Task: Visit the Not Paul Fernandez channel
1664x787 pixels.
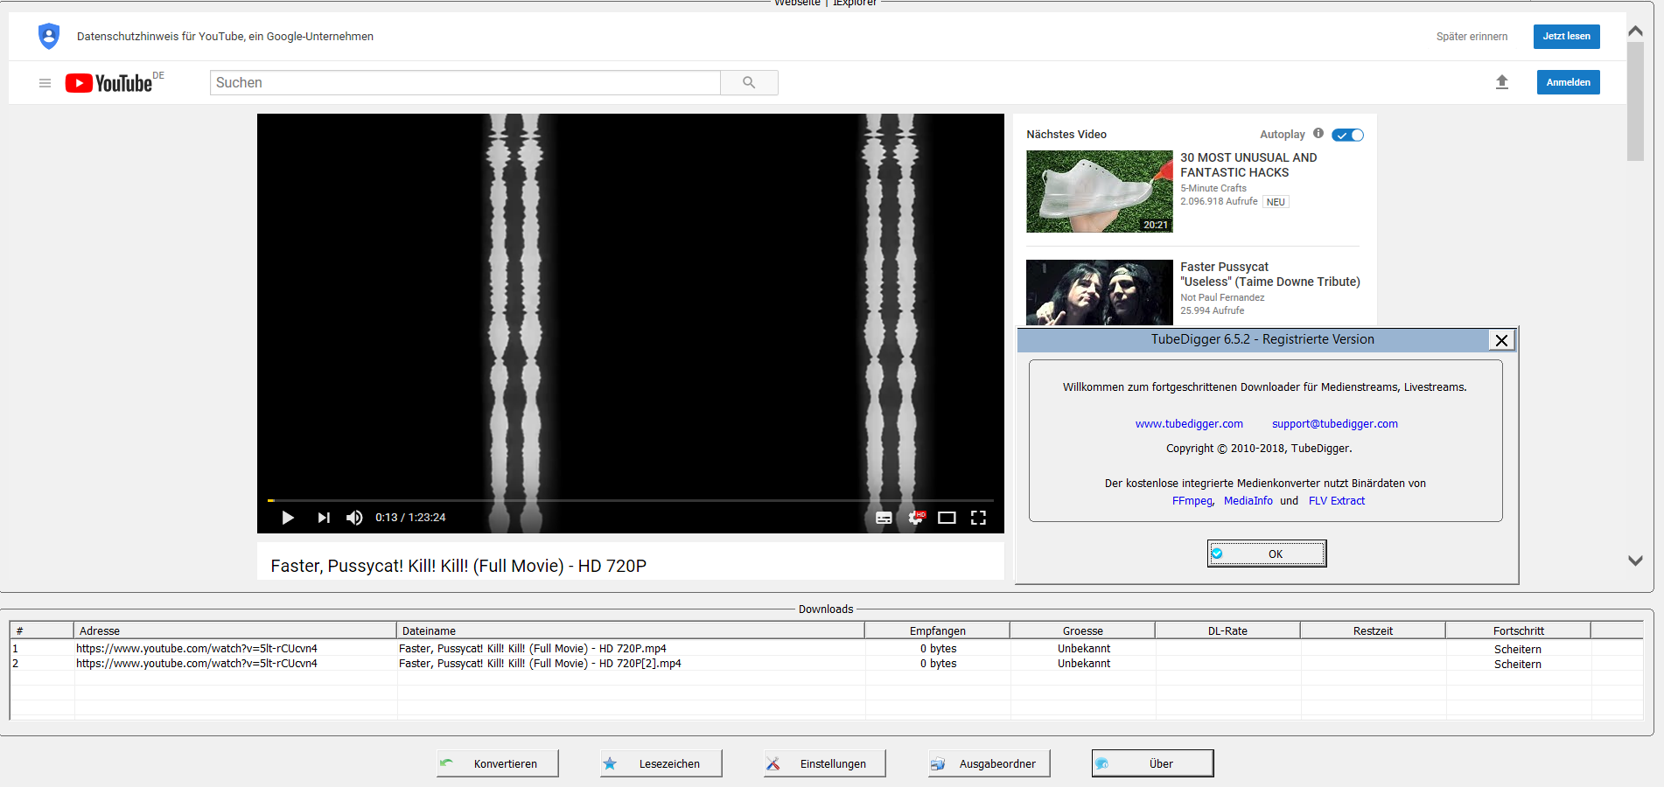Action: coord(1222,297)
